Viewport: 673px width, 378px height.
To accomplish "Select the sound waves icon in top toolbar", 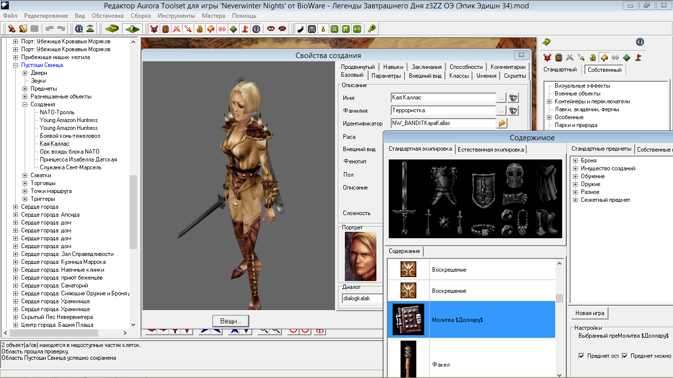I will pyautogui.click(x=222, y=29).
